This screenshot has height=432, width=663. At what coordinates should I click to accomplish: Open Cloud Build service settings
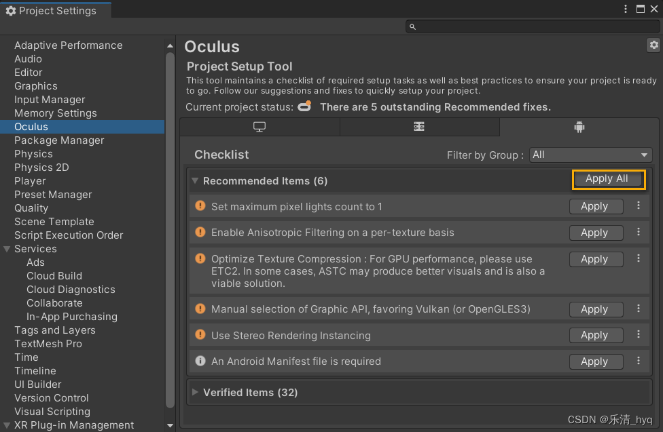click(x=54, y=276)
